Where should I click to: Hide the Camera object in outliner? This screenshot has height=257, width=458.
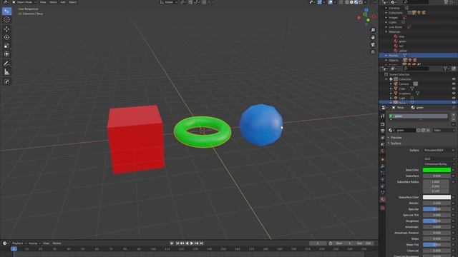454,84
